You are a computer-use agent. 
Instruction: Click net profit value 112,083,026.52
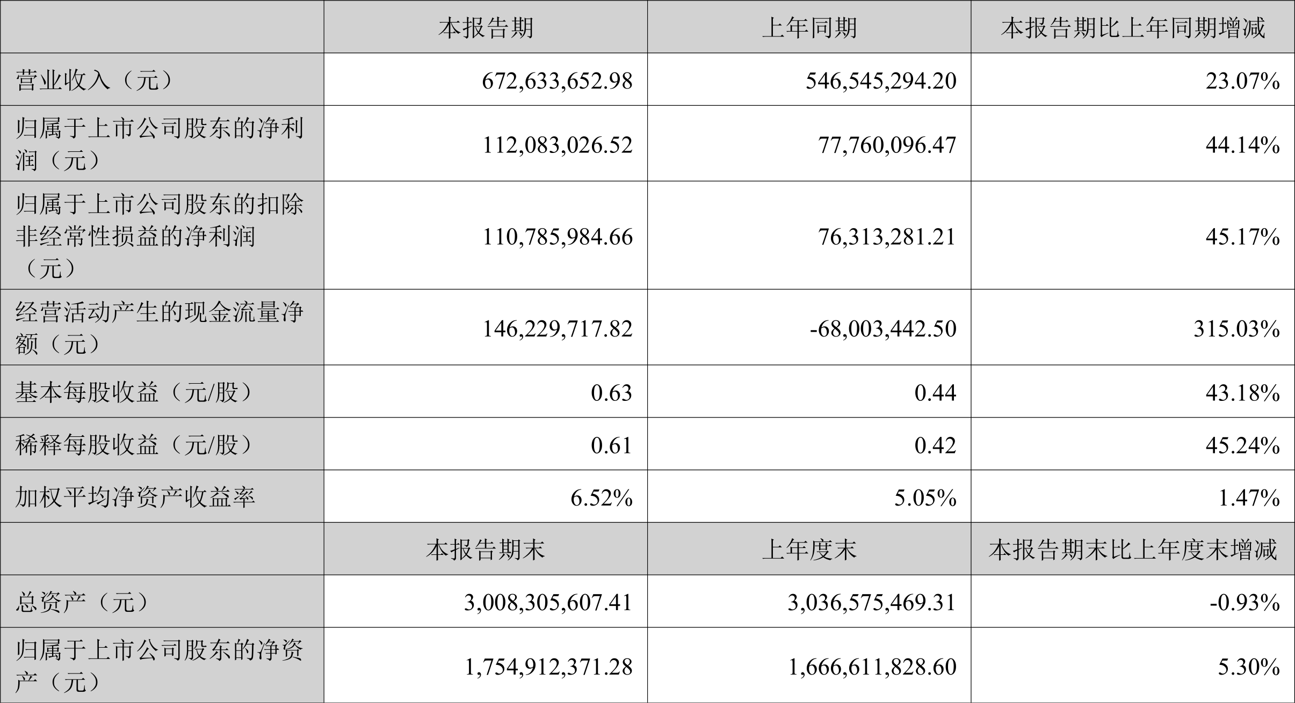(x=558, y=144)
